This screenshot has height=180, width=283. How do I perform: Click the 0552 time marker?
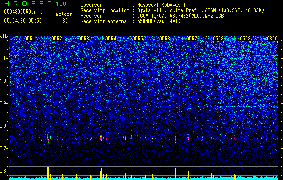(57, 39)
